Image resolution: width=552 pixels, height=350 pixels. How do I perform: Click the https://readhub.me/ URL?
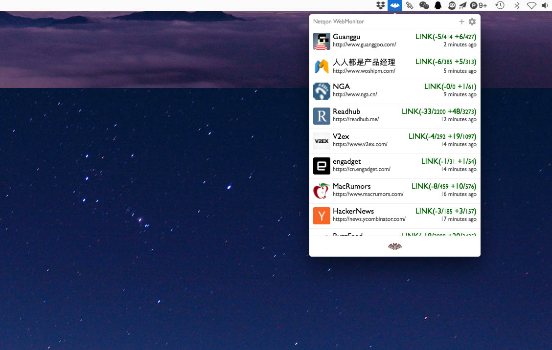[356, 120]
